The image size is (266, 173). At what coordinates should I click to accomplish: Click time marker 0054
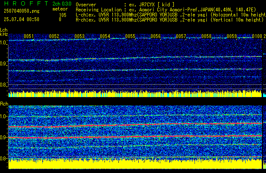[105, 36]
